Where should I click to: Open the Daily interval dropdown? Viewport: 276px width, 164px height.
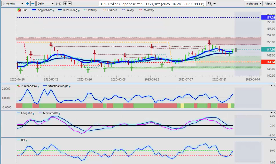pyautogui.click(x=45, y=3)
